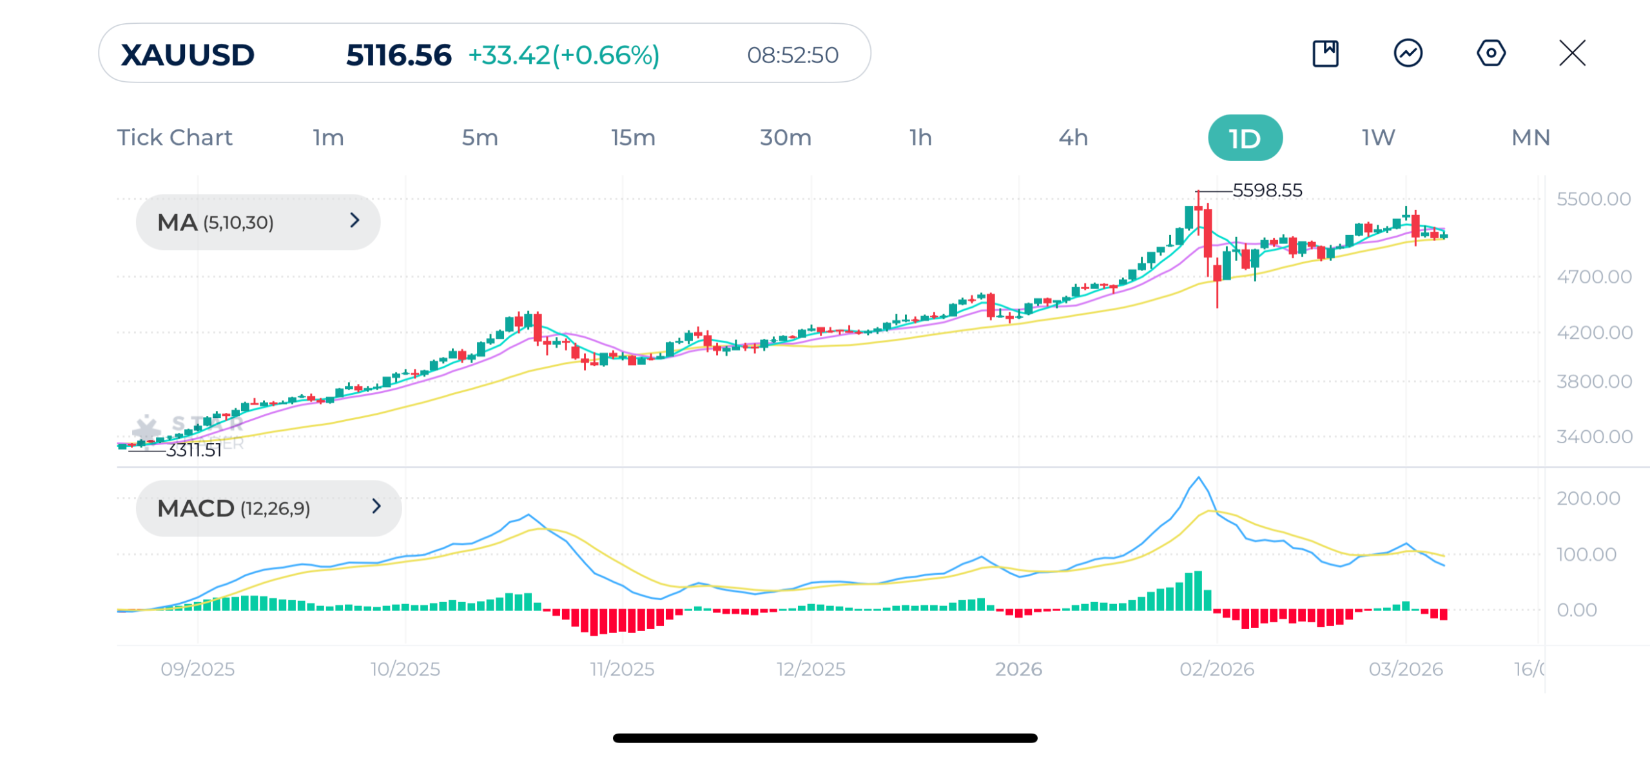Choose the 15m timeframe
1650x758 pixels.
pyautogui.click(x=633, y=138)
